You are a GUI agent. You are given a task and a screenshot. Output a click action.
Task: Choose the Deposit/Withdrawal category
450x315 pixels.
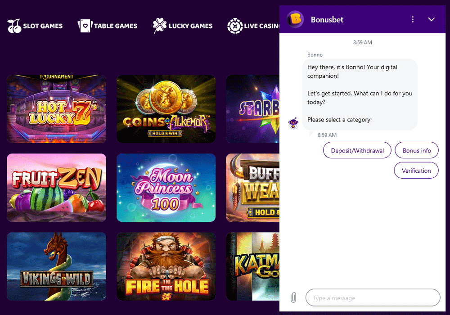(357, 150)
